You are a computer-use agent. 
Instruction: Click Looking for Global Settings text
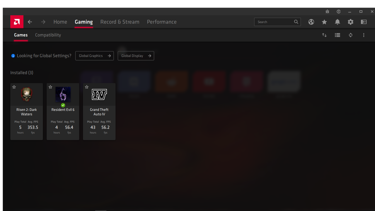44,56
